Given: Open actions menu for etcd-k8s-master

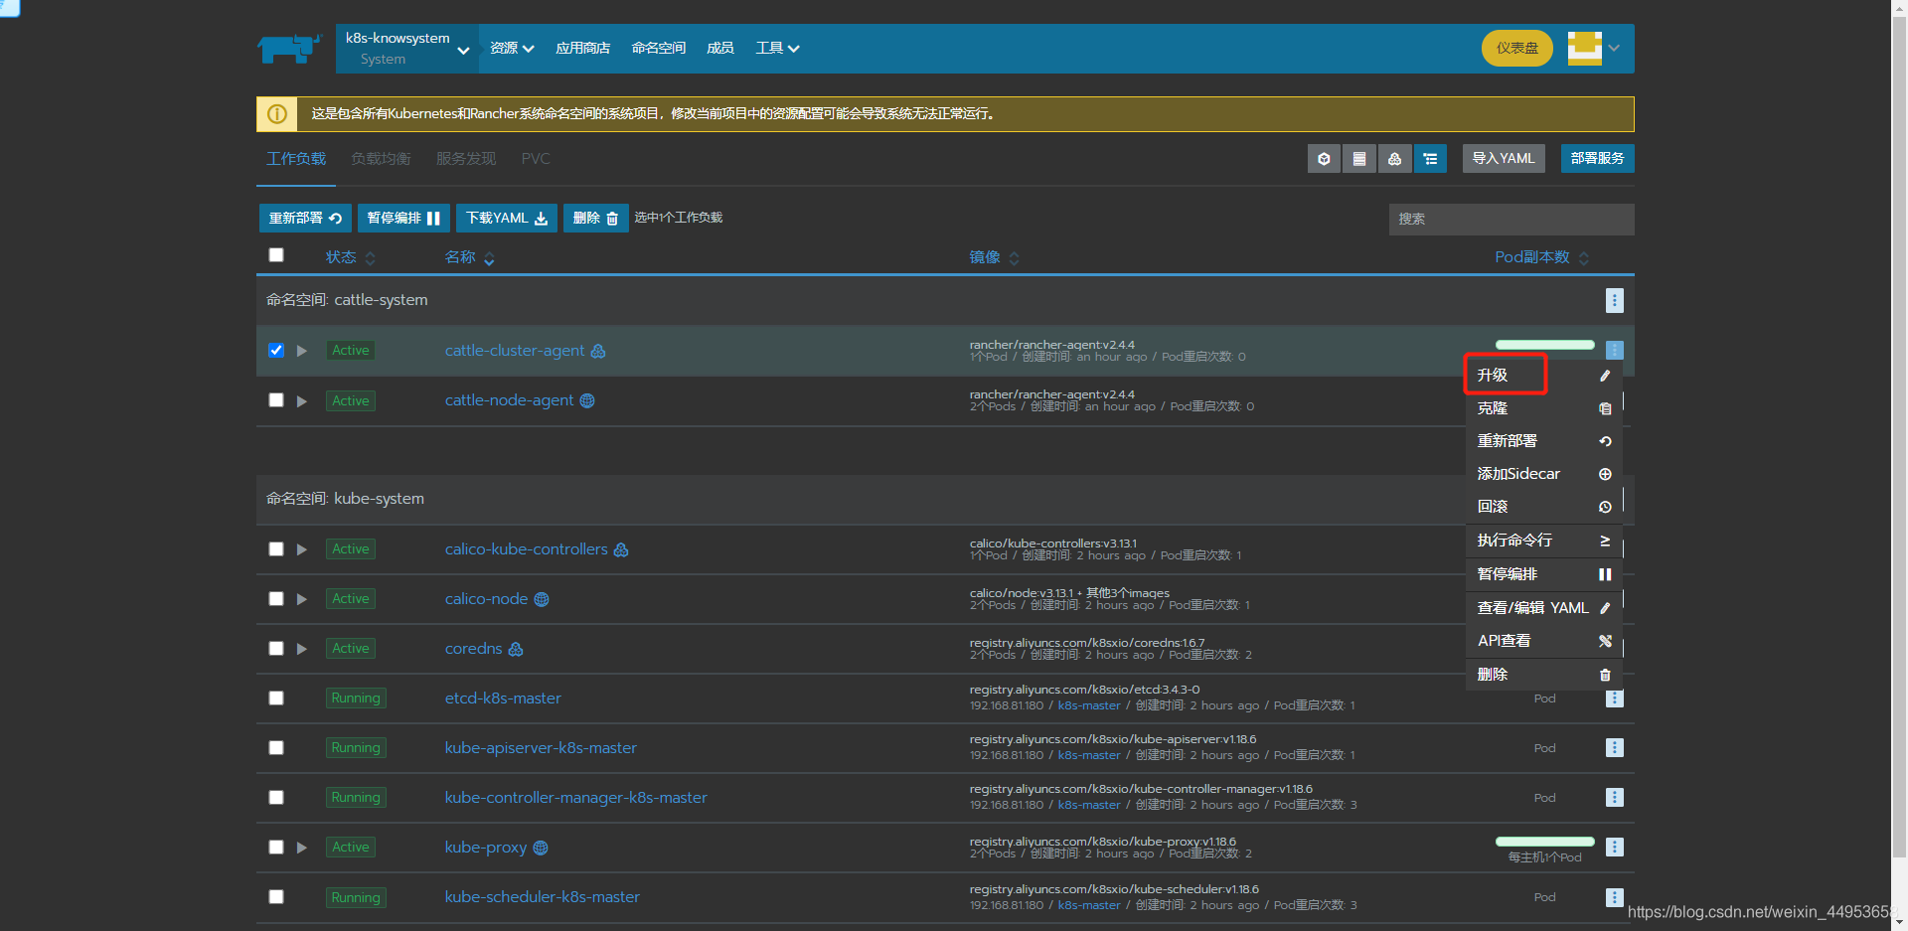Looking at the screenshot, I should pos(1615,698).
